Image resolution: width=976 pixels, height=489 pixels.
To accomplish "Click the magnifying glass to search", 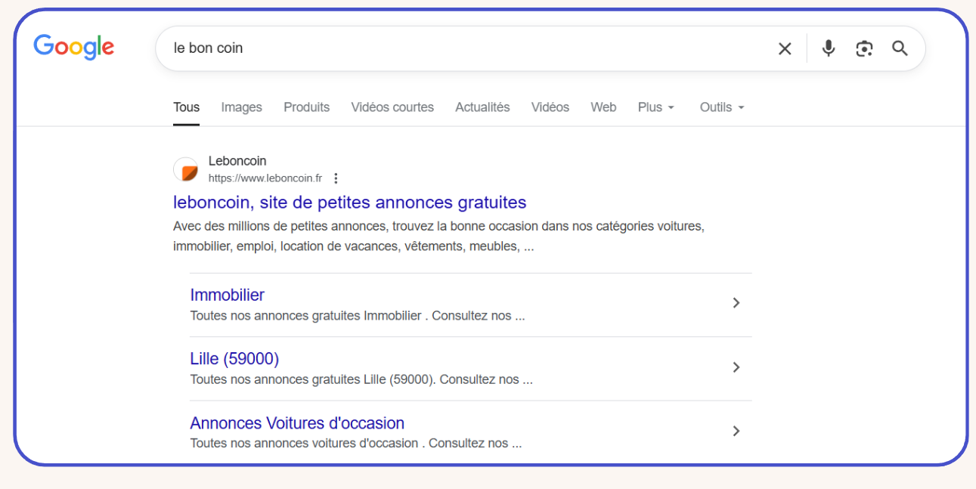I will pos(900,48).
